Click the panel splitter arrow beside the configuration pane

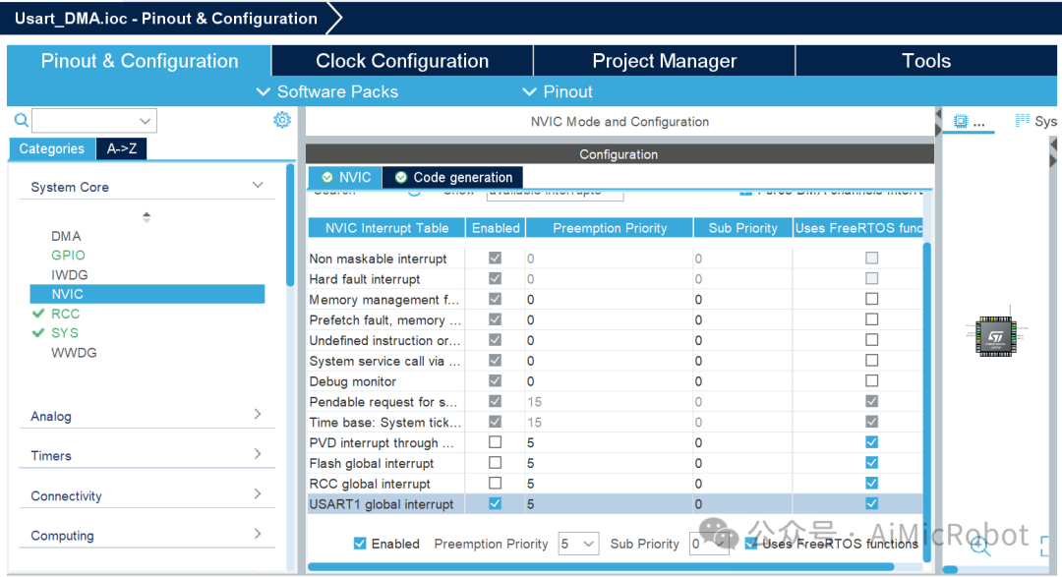[938, 122]
